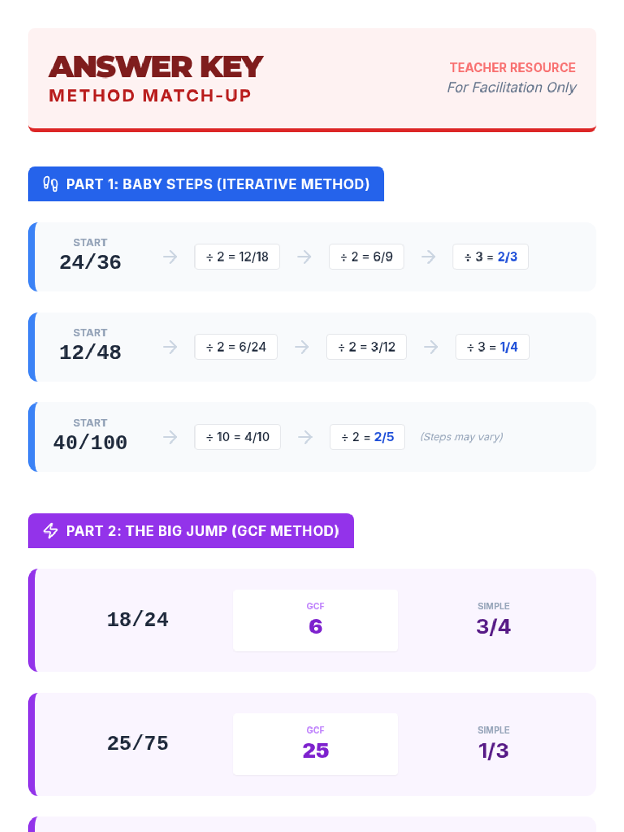Click the lightning bolt icon in Part 2 header
Viewport: 624px width, 832px height.
(x=50, y=530)
